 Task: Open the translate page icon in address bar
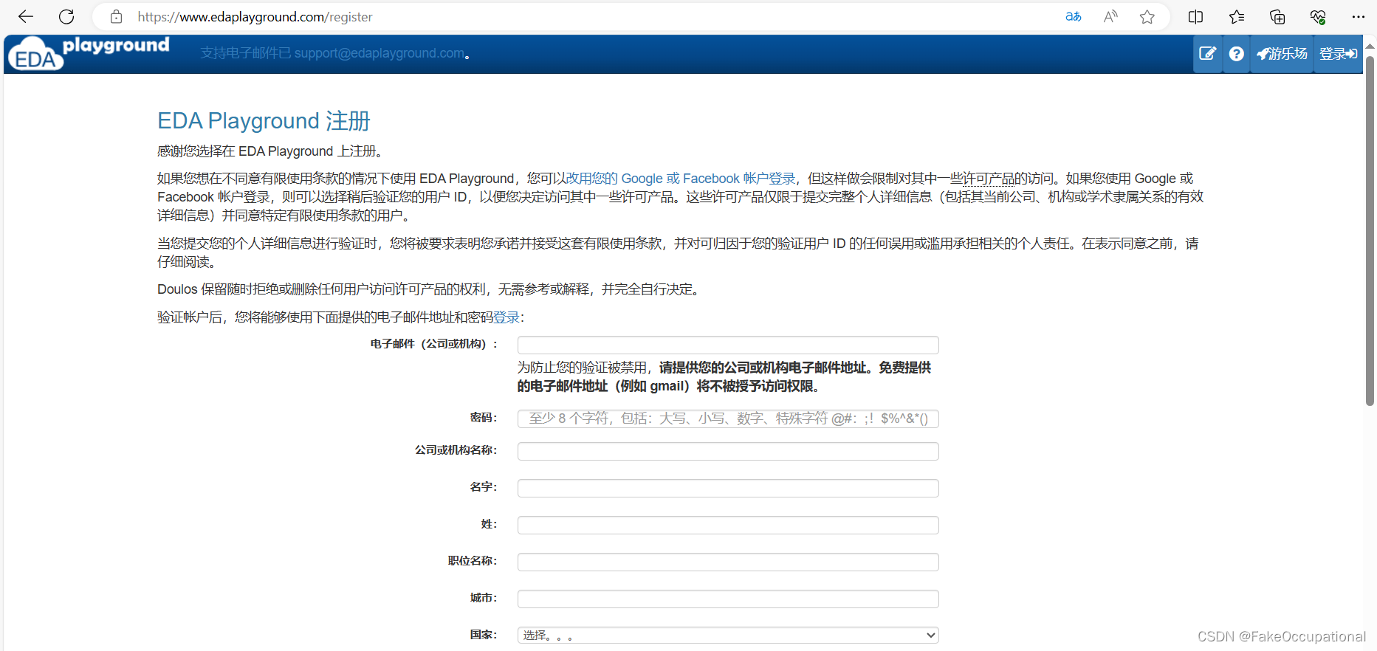1074,16
